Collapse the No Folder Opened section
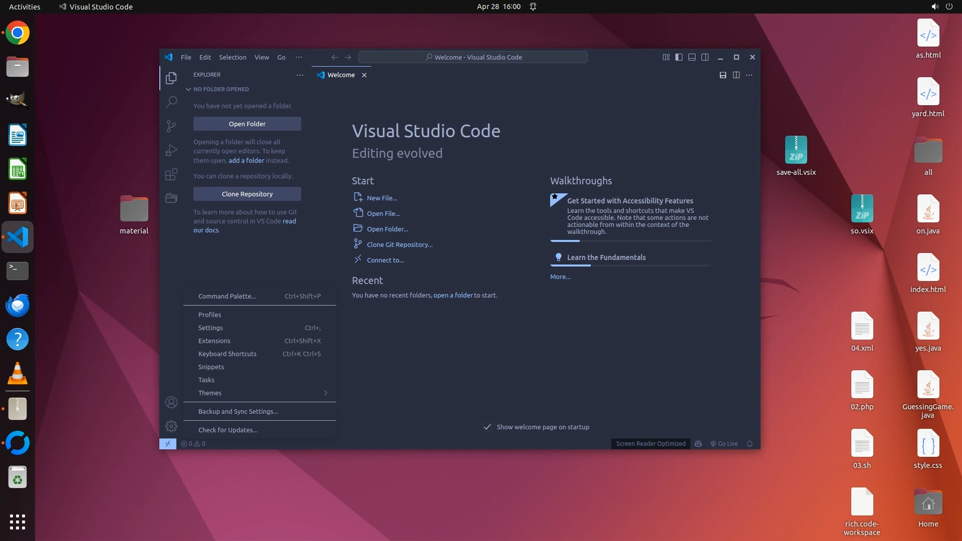Screen dimensions: 962x541 (x=188, y=89)
